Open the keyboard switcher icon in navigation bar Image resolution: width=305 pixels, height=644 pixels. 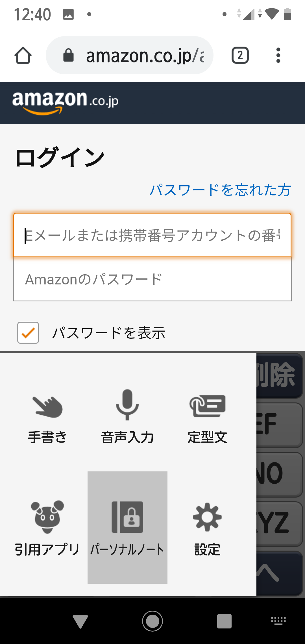click(278, 621)
